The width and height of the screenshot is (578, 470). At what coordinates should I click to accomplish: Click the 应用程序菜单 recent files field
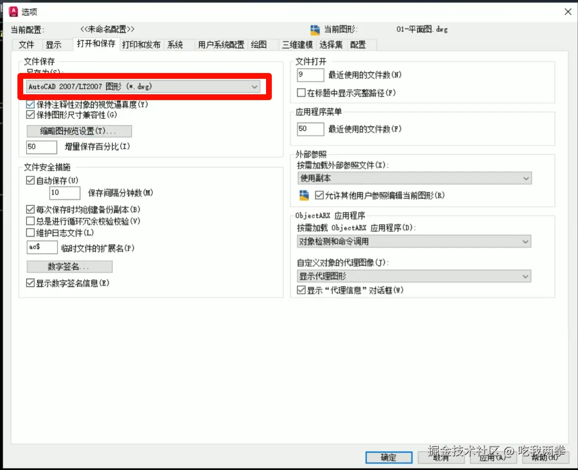[x=310, y=129]
